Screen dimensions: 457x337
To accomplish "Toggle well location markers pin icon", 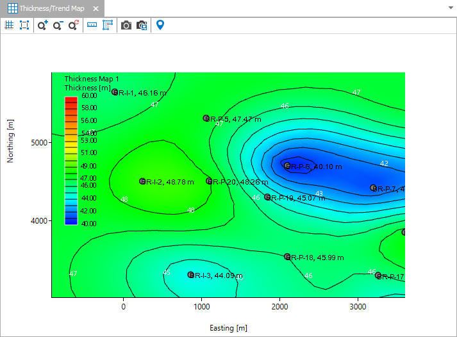I will click(x=160, y=25).
